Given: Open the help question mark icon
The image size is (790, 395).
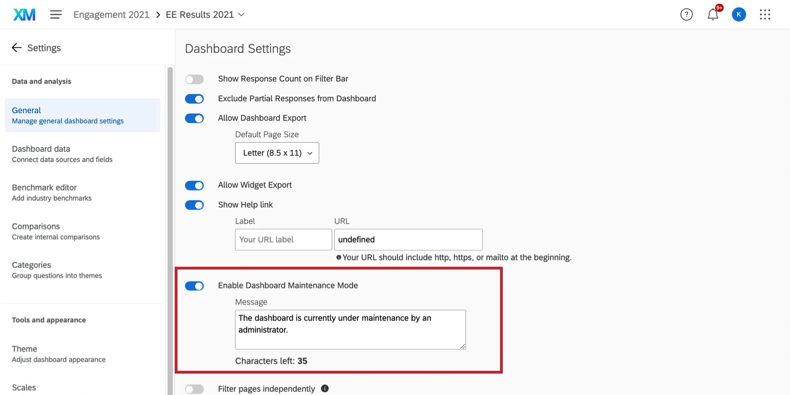Looking at the screenshot, I should pyautogui.click(x=686, y=15).
